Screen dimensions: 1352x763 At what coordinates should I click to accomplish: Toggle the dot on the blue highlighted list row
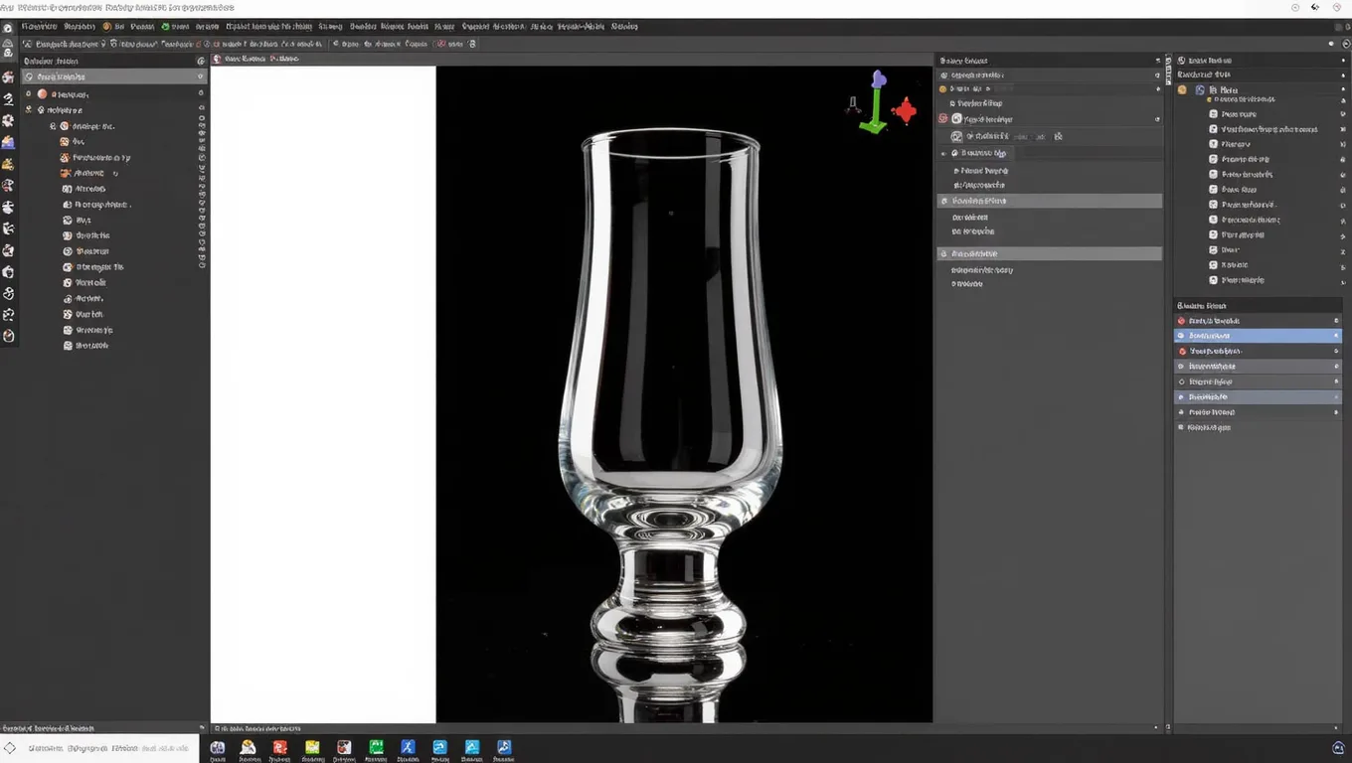coord(1336,336)
